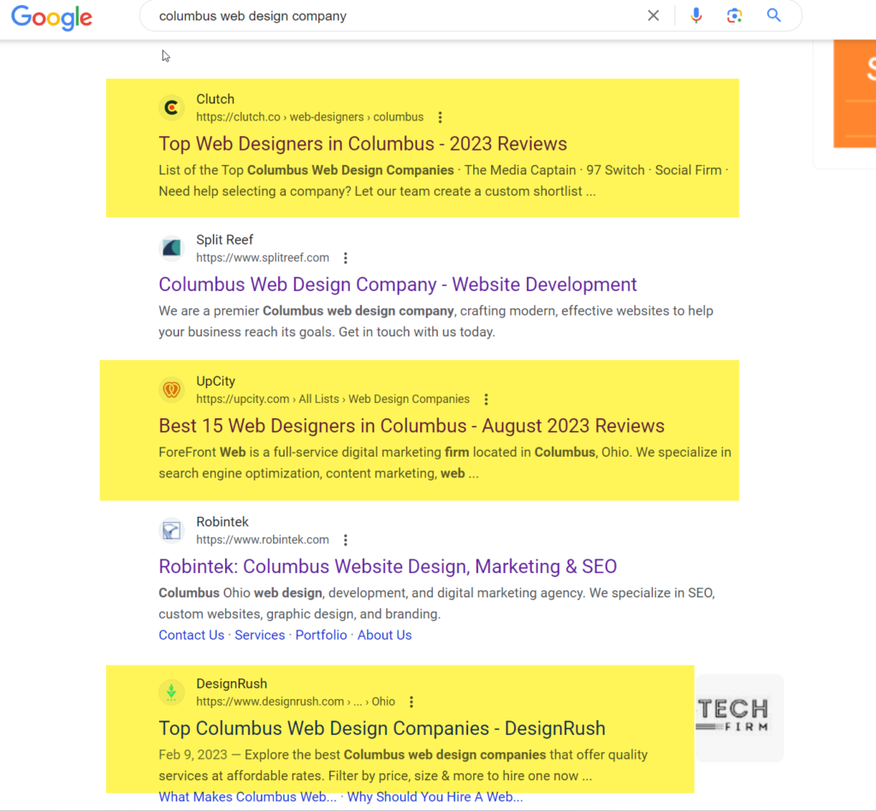The width and height of the screenshot is (876, 811).
Task: Click the DesignRush site name
Action: pyautogui.click(x=231, y=684)
